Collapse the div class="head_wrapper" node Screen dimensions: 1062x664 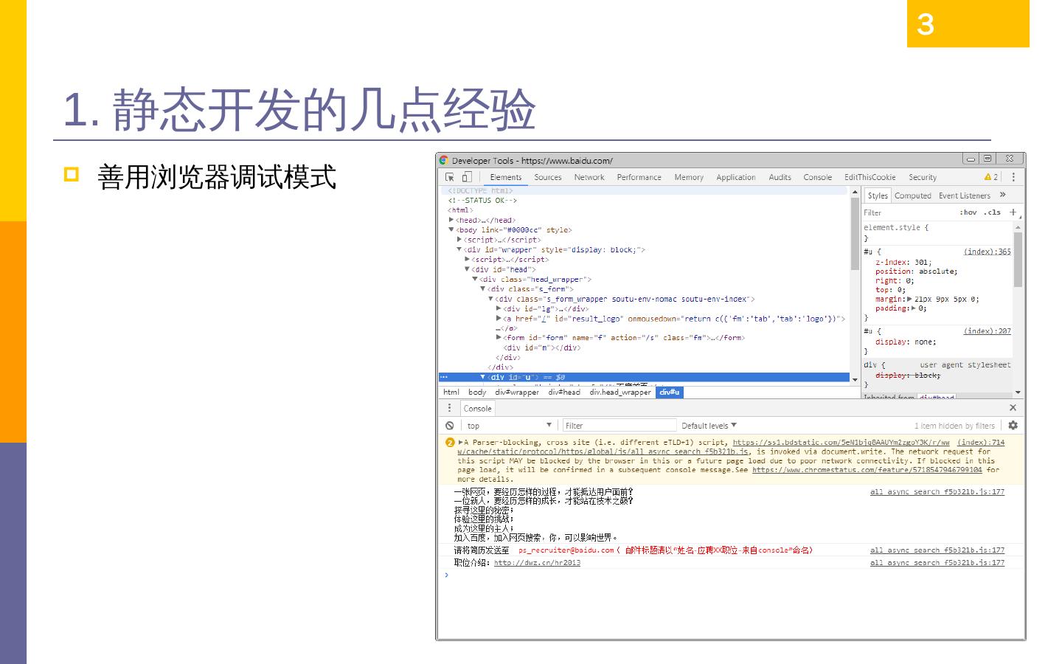point(475,279)
